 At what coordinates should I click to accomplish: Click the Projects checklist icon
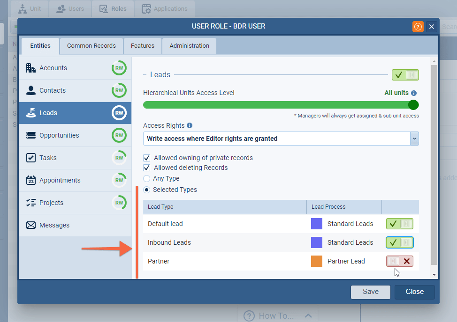click(31, 203)
